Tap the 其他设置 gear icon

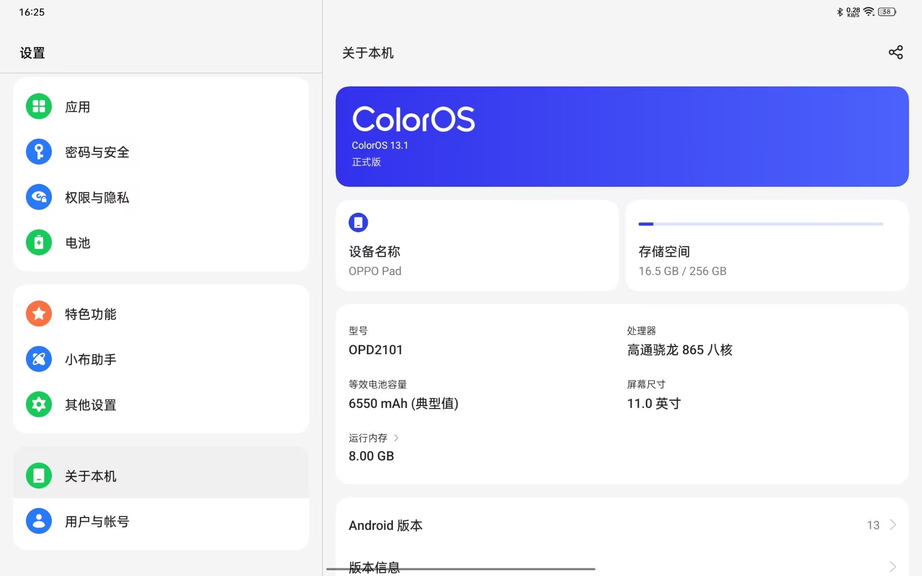click(x=39, y=404)
